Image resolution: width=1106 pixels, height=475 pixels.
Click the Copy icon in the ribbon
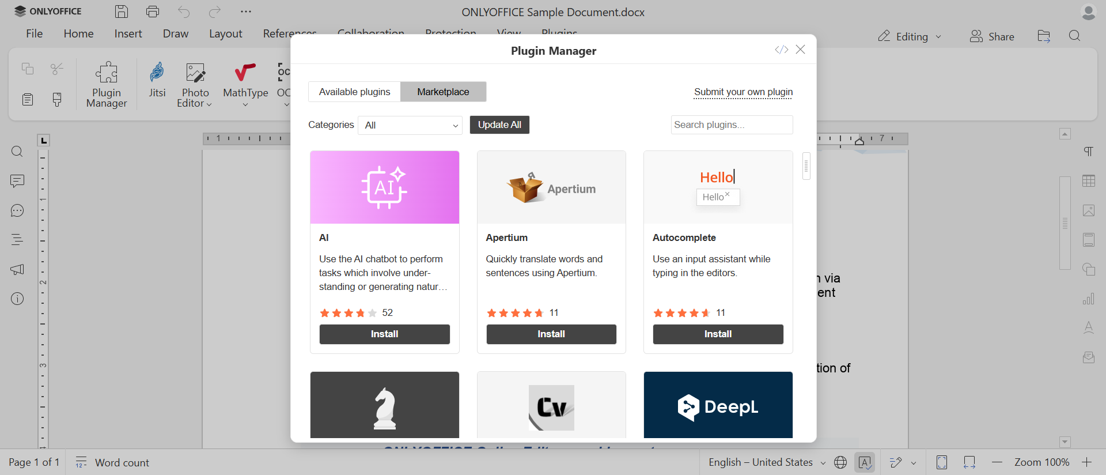coord(27,69)
